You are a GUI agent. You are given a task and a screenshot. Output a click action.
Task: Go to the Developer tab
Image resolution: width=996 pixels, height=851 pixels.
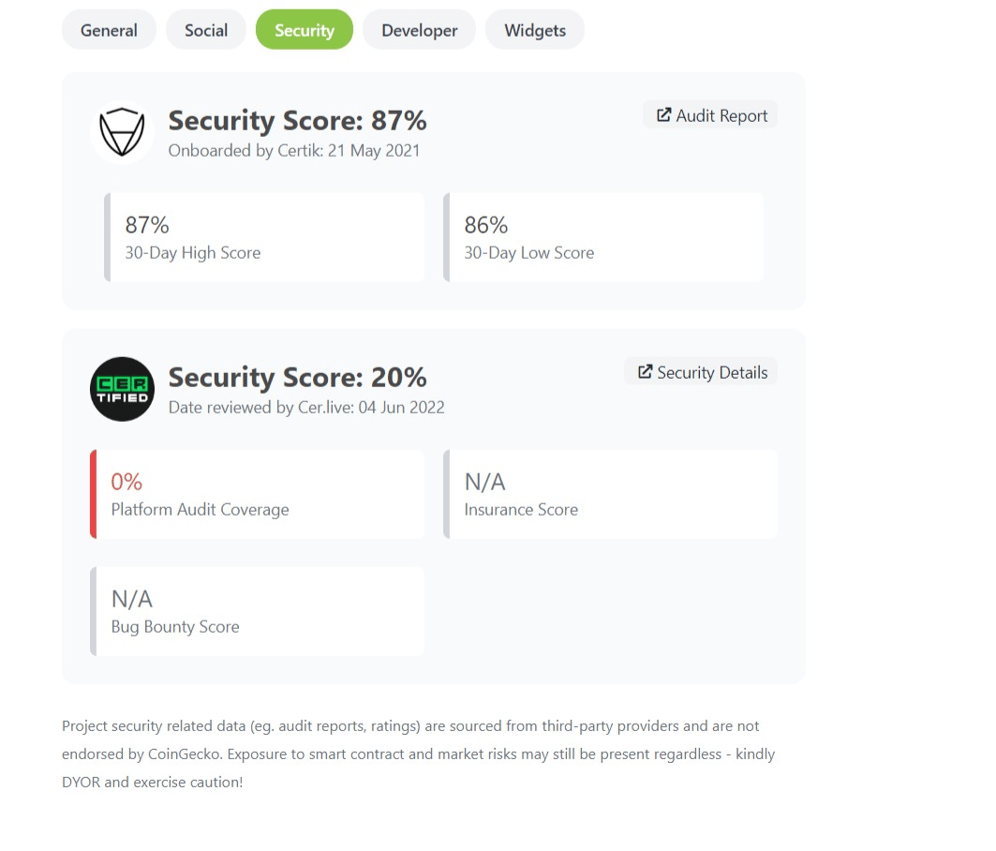pyautogui.click(x=420, y=30)
